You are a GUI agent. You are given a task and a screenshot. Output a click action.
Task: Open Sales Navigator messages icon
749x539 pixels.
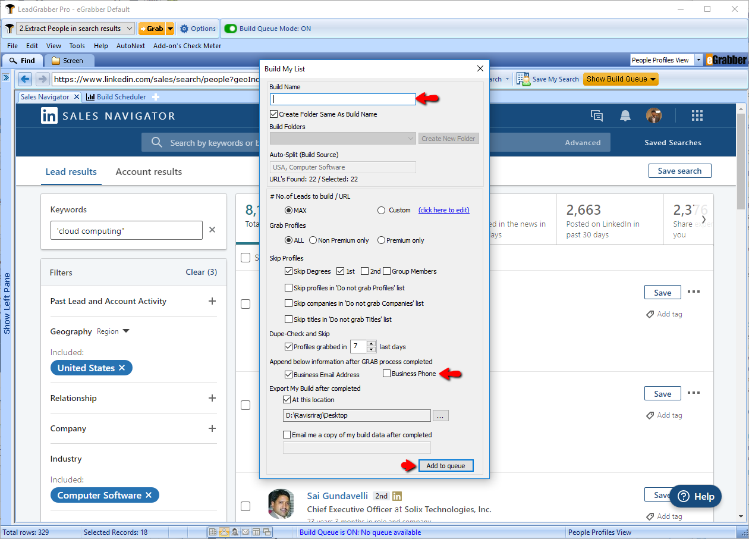(597, 116)
